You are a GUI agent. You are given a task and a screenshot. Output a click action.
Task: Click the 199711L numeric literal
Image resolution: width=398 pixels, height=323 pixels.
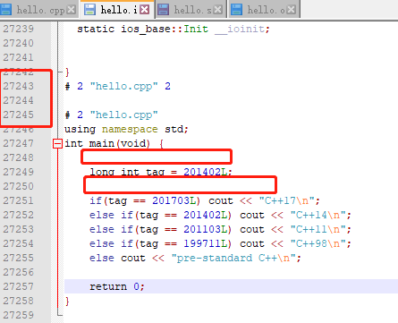[206, 243]
